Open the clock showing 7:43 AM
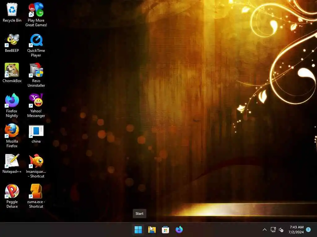Screen dimensions: 317x237 pyautogui.click(x=296, y=230)
